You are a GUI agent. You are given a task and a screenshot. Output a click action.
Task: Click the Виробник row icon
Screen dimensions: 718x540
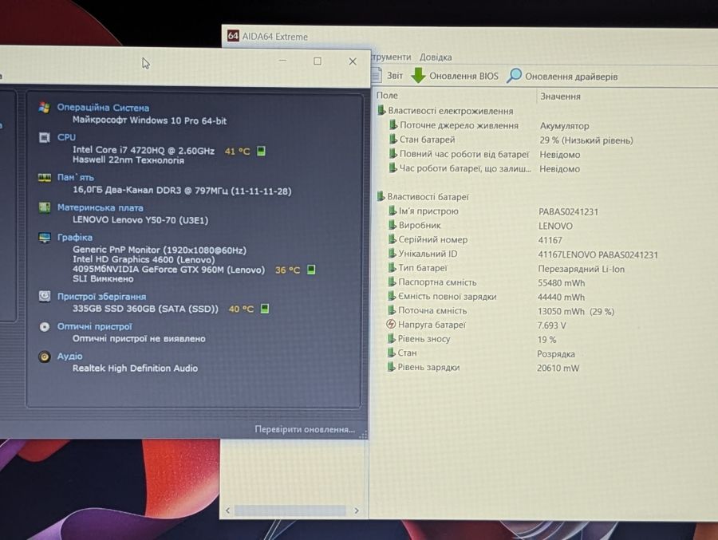pyautogui.click(x=393, y=225)
